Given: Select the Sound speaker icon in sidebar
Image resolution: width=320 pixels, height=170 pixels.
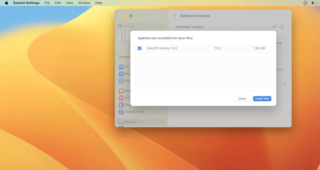Looking at the screenshot, I should click(121, 98).
